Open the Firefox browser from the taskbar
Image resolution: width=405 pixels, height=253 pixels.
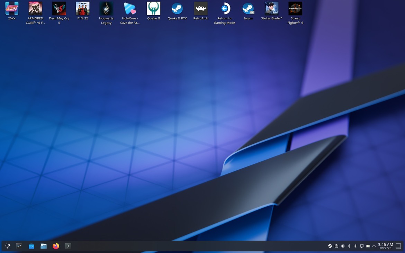pos(56,246)
